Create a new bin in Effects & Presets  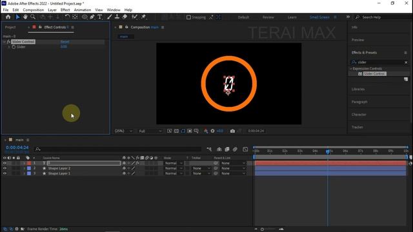[406, 79]
